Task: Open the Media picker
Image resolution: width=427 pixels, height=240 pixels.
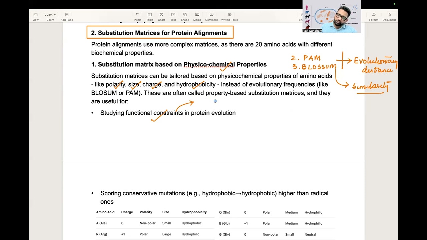Action: (x=197, y=17)
